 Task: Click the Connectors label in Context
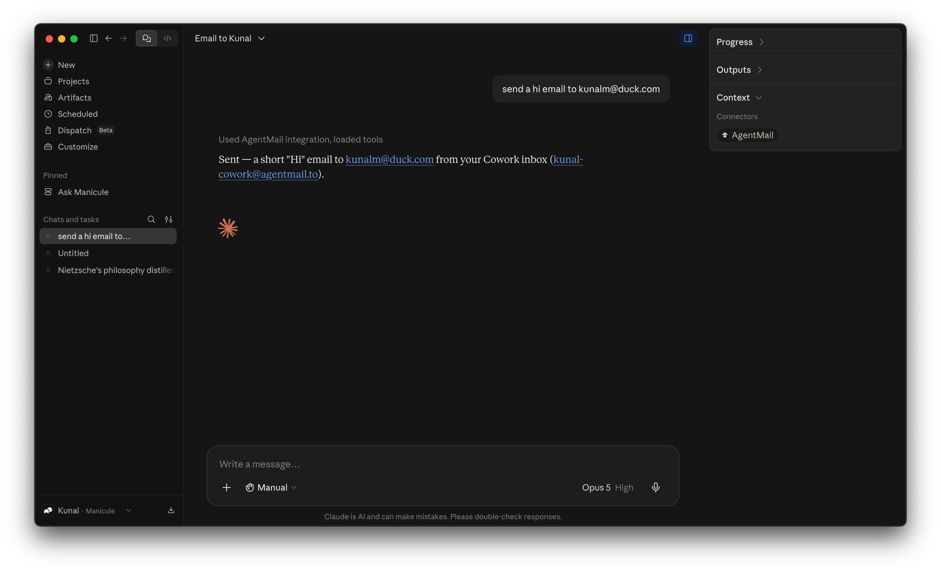[x=737, y=117]
